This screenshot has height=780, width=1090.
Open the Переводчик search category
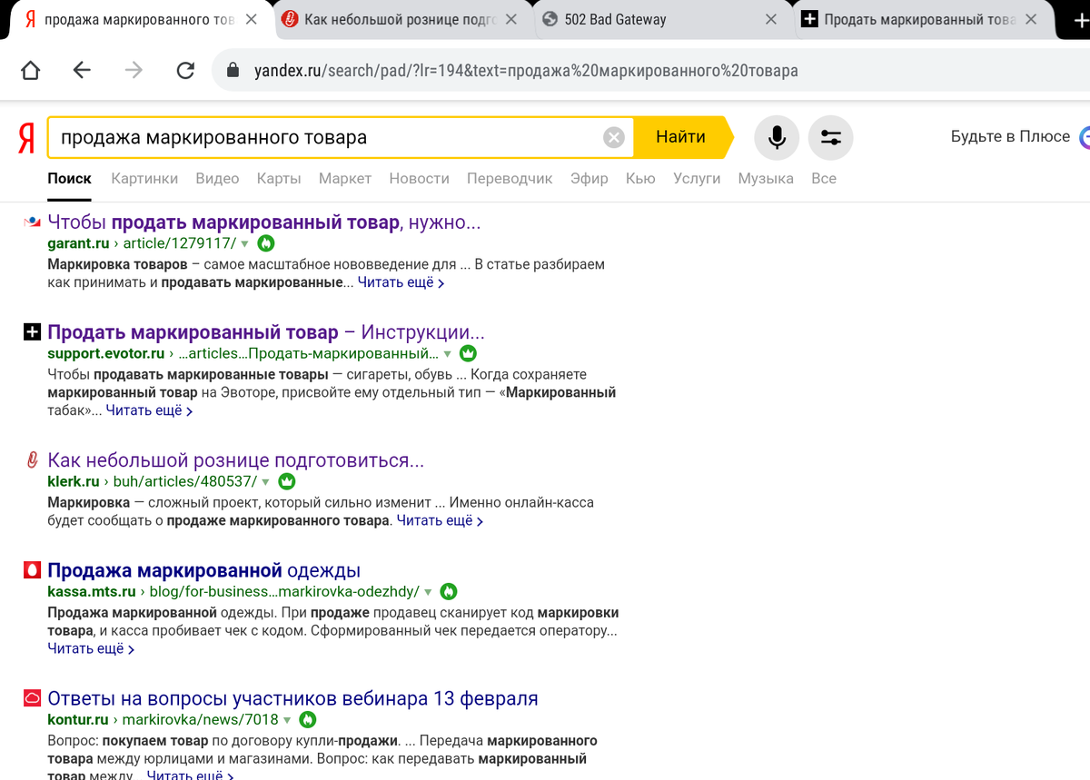[510, 179]
